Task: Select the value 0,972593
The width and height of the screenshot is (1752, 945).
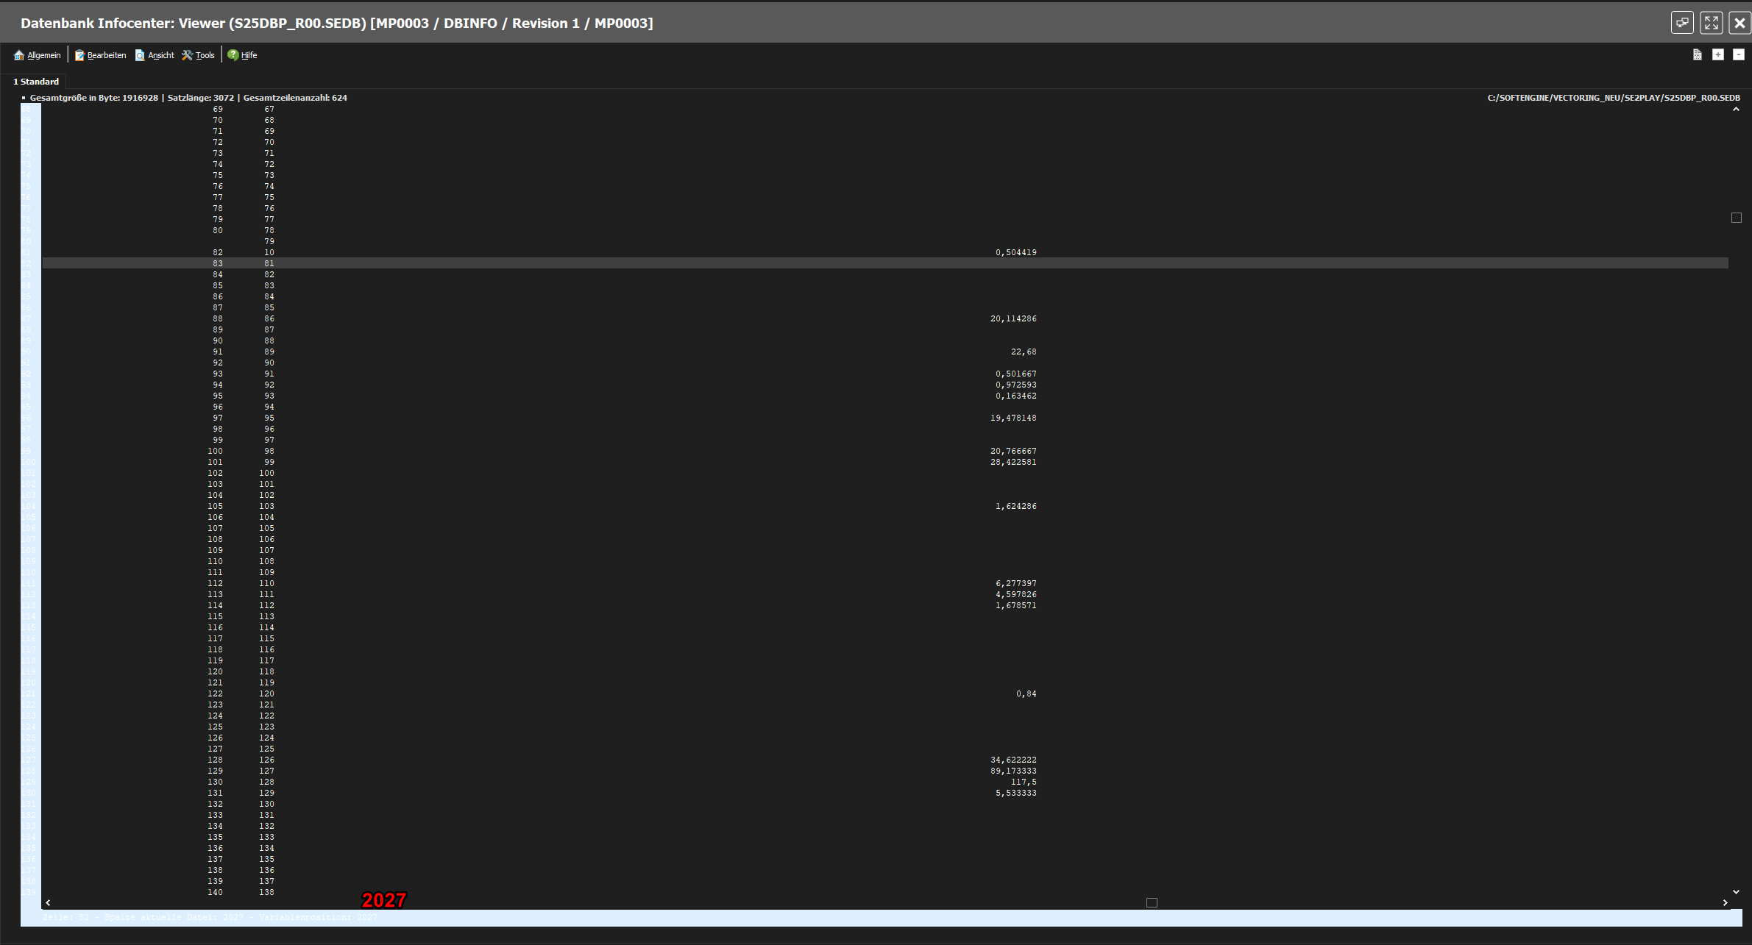Action: pyautogui.click(x=1015, y=385)
